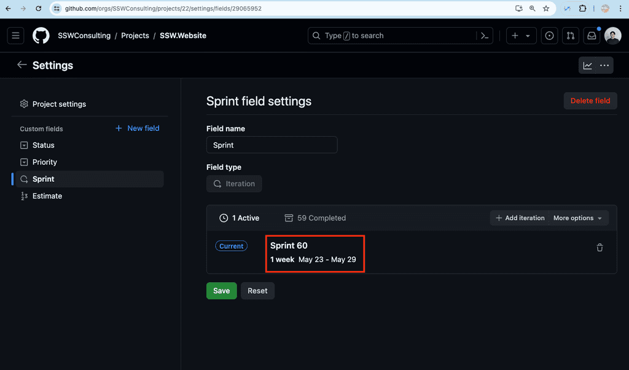
Task: Open the notifications inbox icon
Action: [x=591, y=36]
